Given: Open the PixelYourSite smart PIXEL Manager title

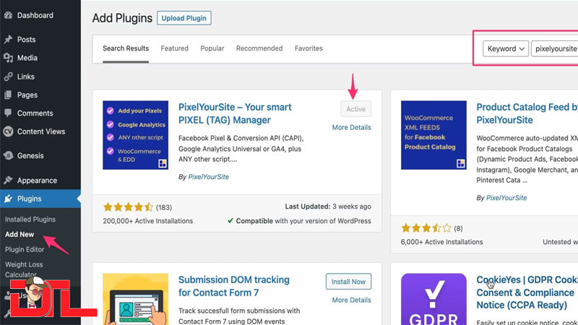Looking at the screenshot, I should 235,113.
